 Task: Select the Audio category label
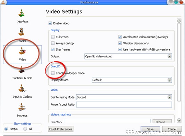(22, 41)
